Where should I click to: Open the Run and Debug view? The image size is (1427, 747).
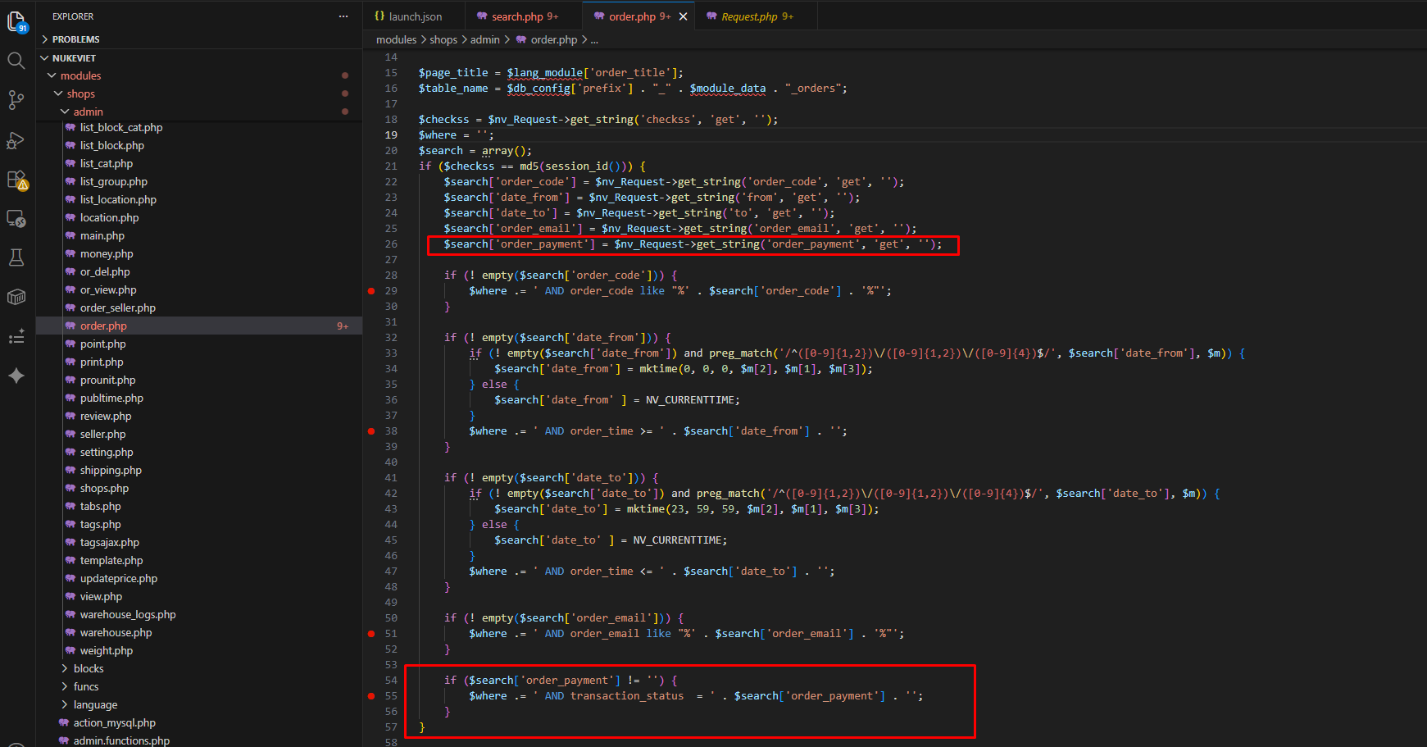coord(16,139)
